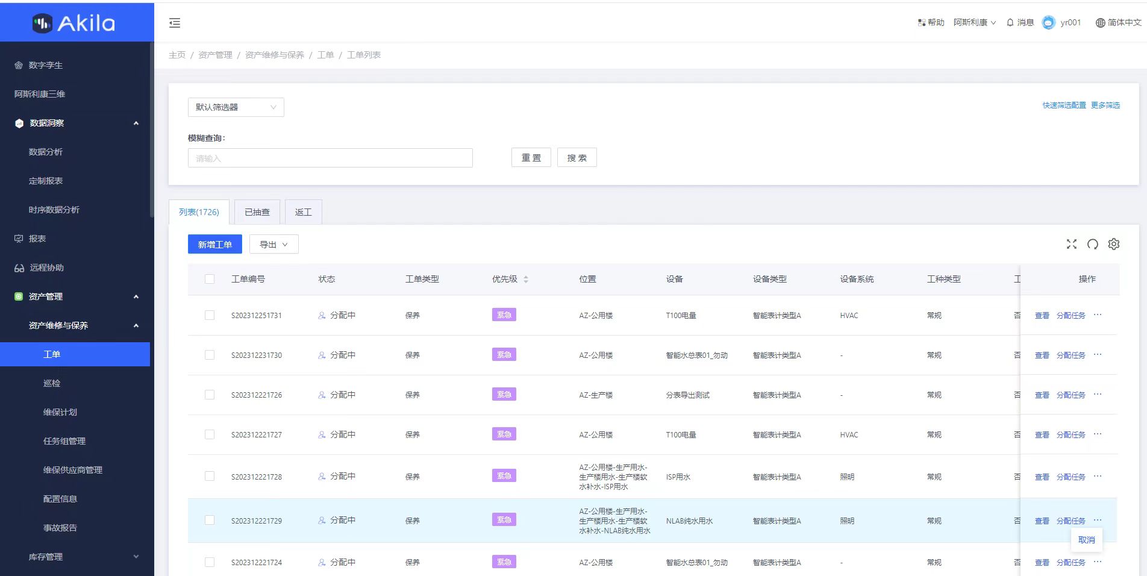Viewport: 1147px width, 576px height.
Task: Open the 导出 export dropdown
Action: [x=274, y=244]
